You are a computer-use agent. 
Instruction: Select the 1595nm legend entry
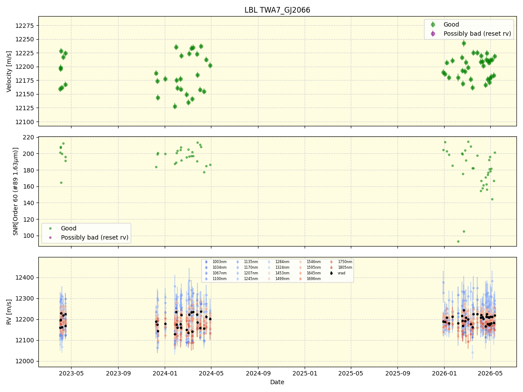[309, 267]
